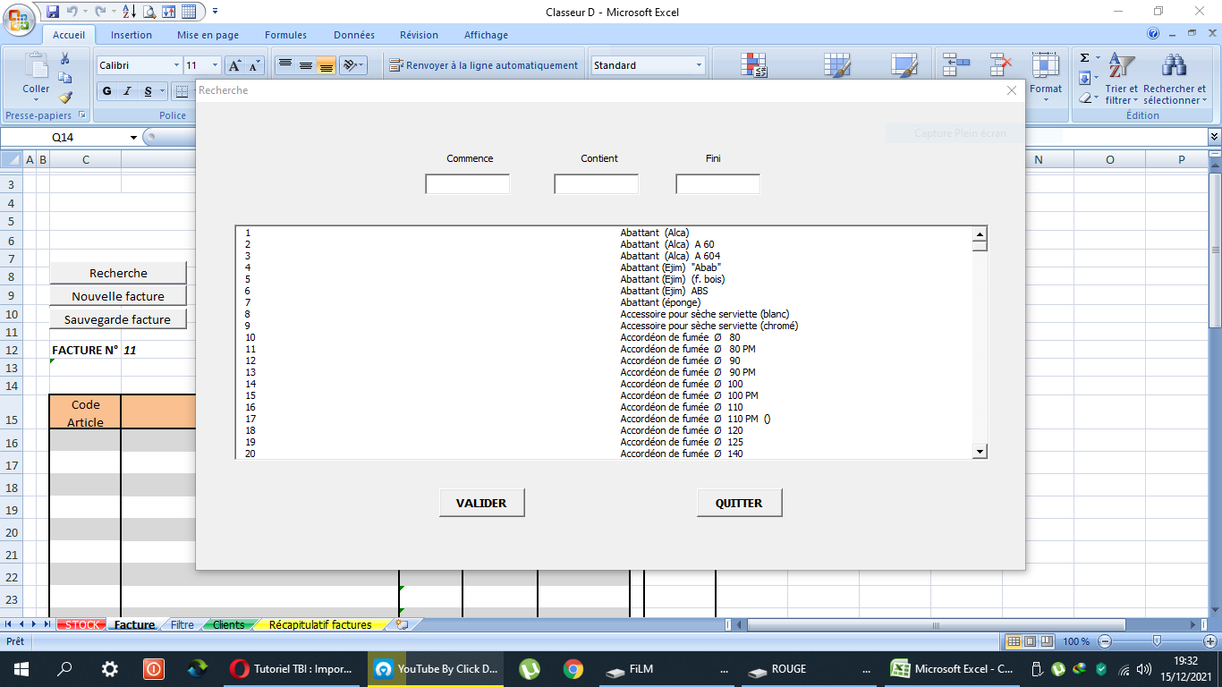Select the Format Painter brush icon
The image size is (1222, 687).
(65, 98)
